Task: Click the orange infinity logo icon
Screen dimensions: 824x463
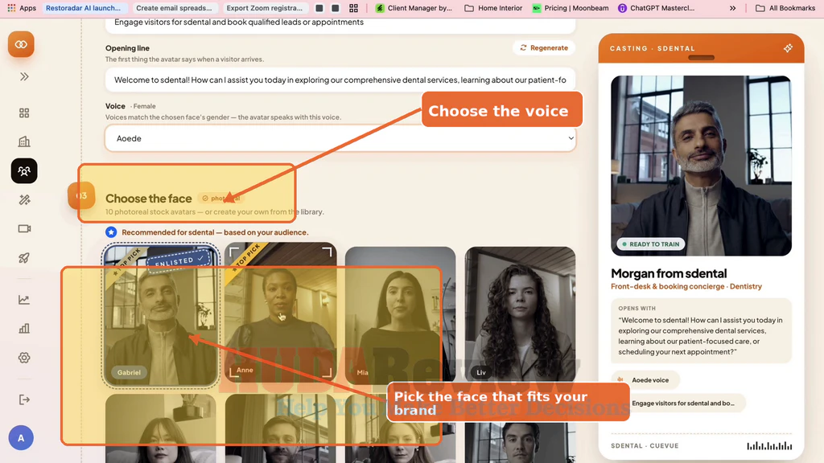Action: (21, 45)
